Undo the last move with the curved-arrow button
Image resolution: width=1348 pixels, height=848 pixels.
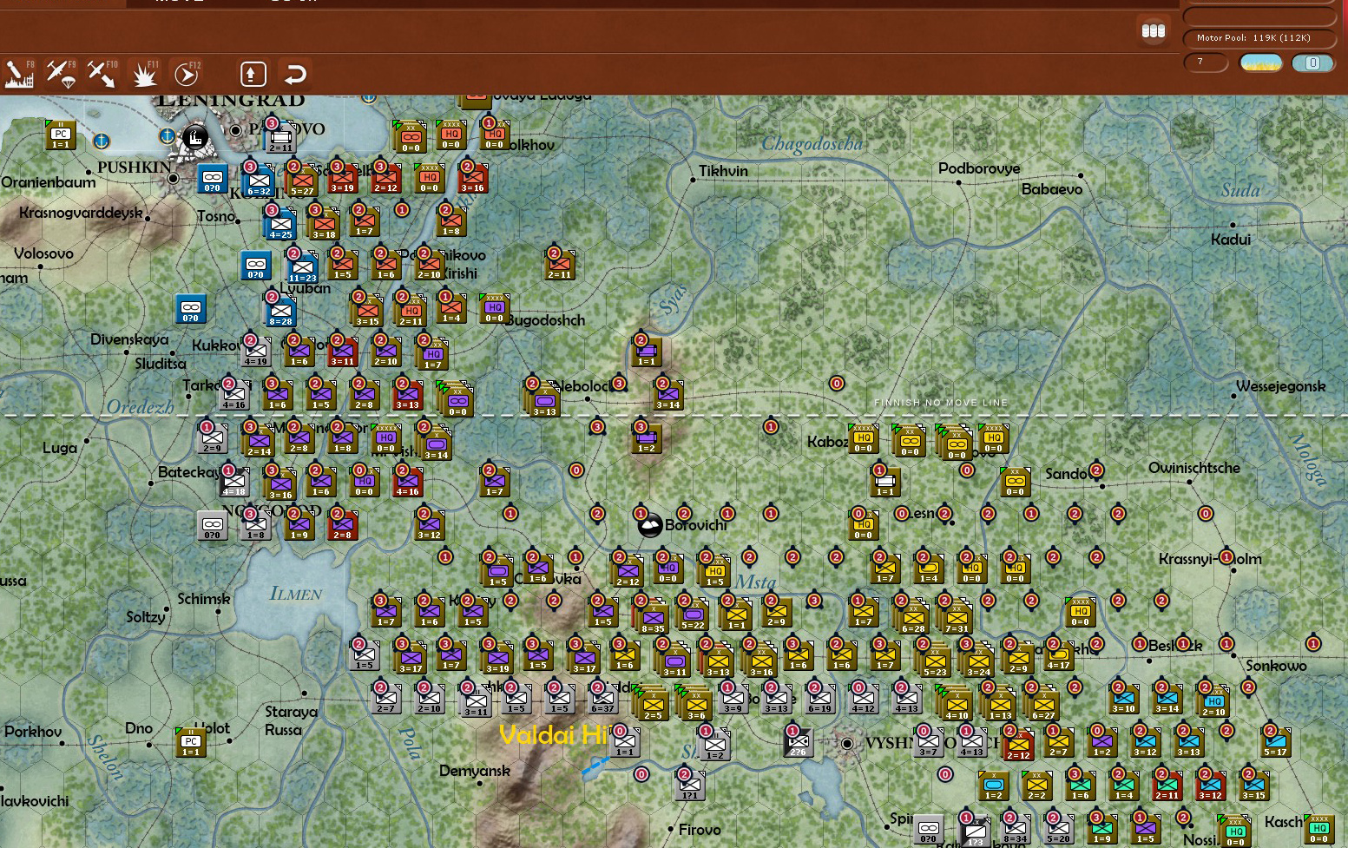pos(295,74)
